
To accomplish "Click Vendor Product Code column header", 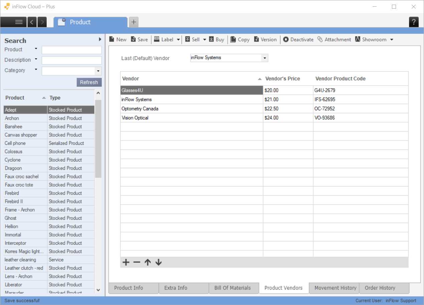I will tap(361, 79).
